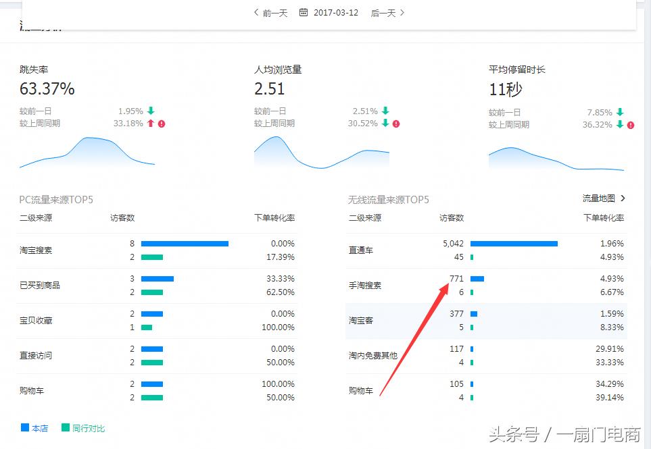This screenshot has height=449, width=651.
Task: Click the green down arrow next to 1.95%
Action: tap(149, 110)
